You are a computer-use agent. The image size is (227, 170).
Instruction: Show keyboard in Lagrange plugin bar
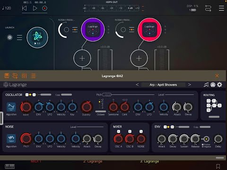click(7, 76)
